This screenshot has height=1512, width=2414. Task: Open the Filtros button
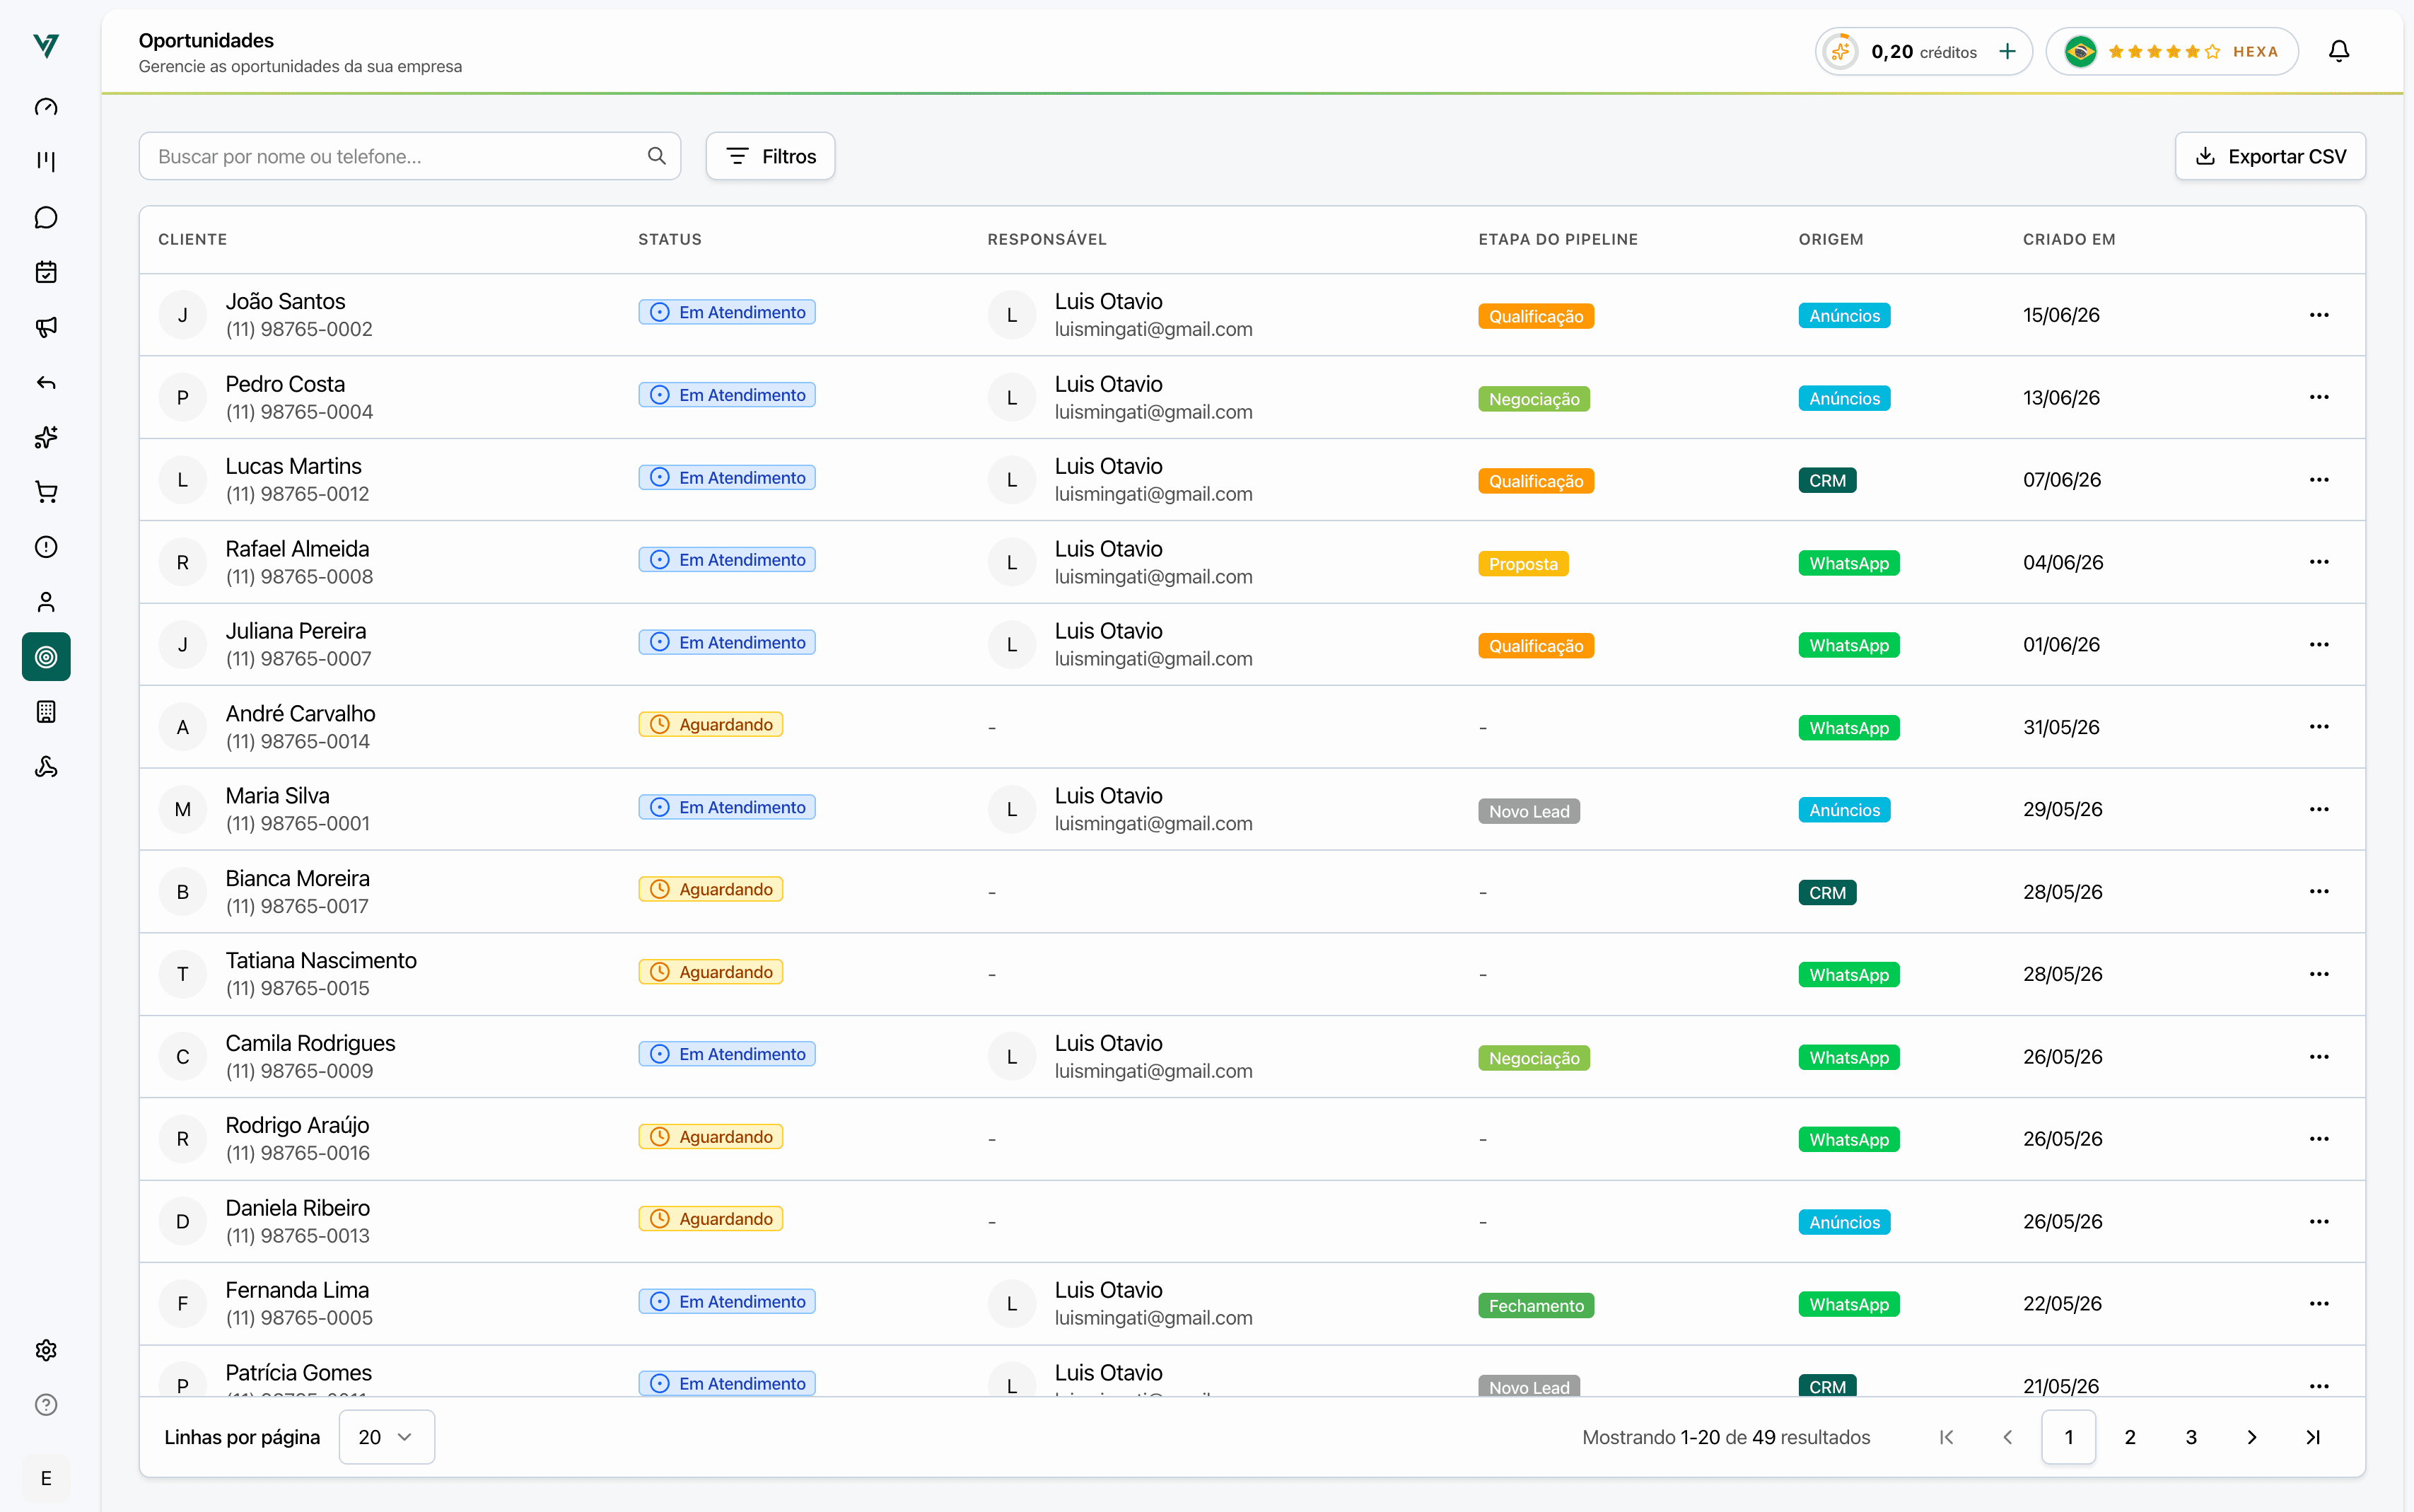click(x=771, y=156)
